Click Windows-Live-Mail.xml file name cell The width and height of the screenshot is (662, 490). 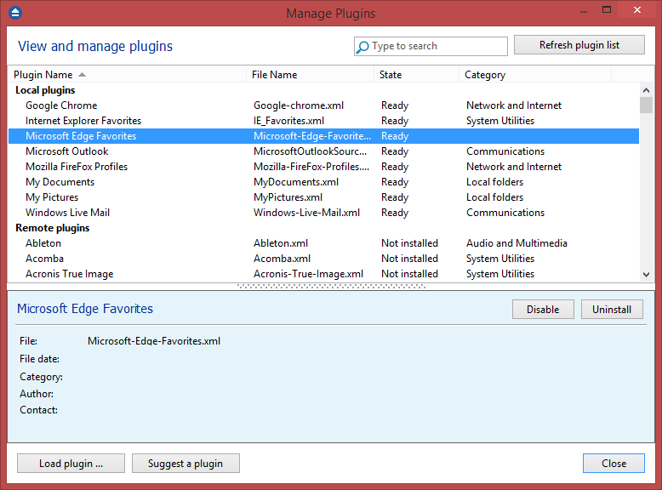(x=306, y=213)
